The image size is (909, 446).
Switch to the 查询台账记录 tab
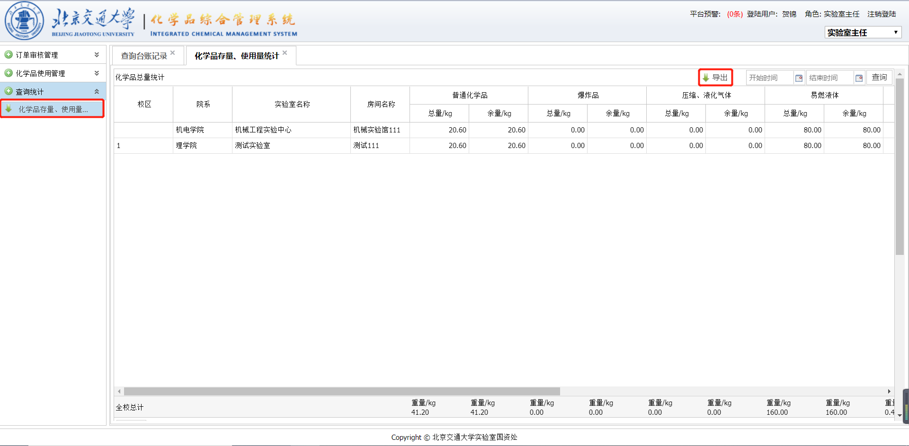pyautogui.click(x=144, y=56)
